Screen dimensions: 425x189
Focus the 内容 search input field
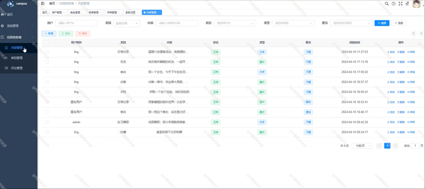tap(177, 23)
